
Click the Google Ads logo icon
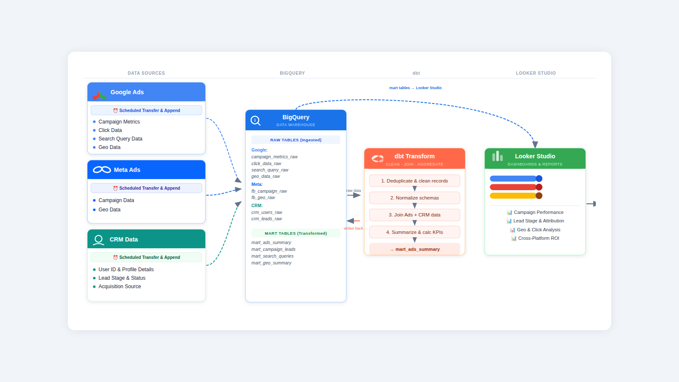[x=99, y=95]
